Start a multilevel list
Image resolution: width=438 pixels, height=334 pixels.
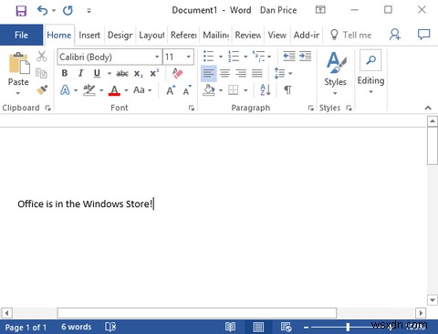pyautogui.click(x=258, y=57)
